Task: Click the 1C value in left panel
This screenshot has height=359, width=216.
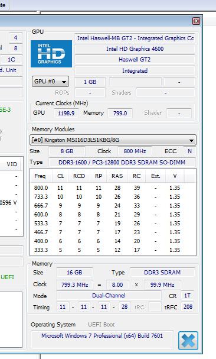Action: click(x=11, y=60)
